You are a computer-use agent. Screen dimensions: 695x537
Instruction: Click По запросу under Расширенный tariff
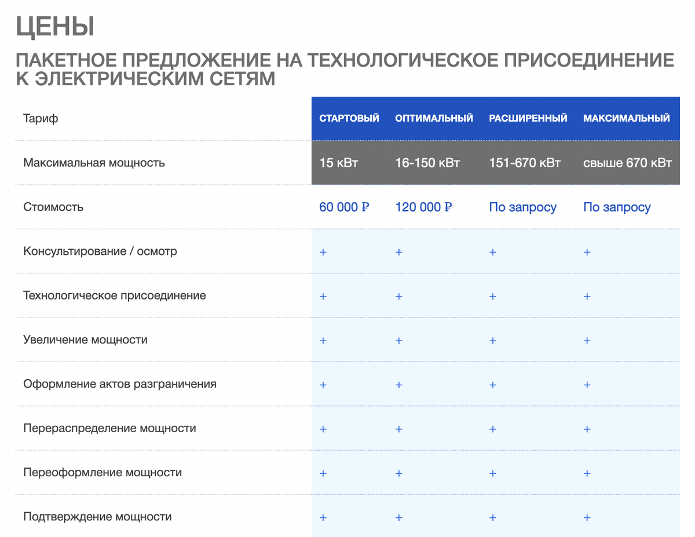coord(523,207)
